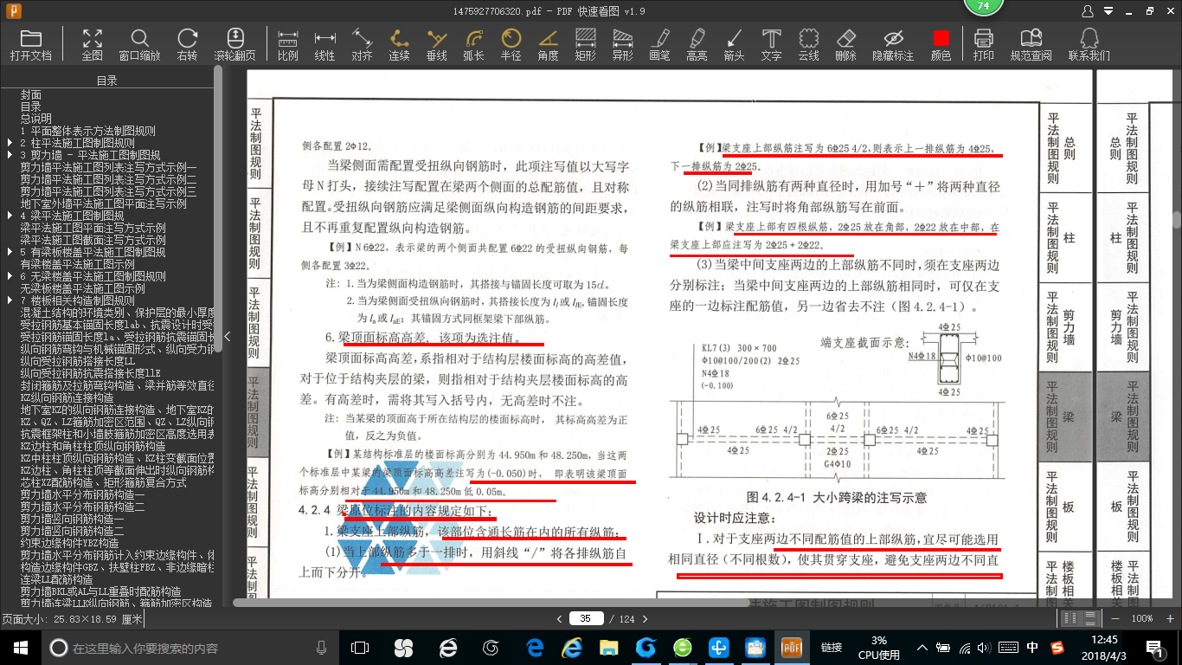Choose the 对齐 aligned measurement tool
1182x665 pixels.
(363, 44)
